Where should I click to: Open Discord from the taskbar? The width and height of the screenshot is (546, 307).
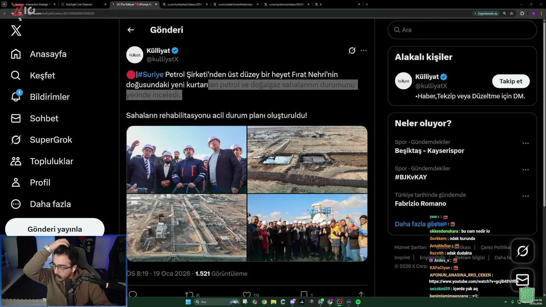point(292,302)
